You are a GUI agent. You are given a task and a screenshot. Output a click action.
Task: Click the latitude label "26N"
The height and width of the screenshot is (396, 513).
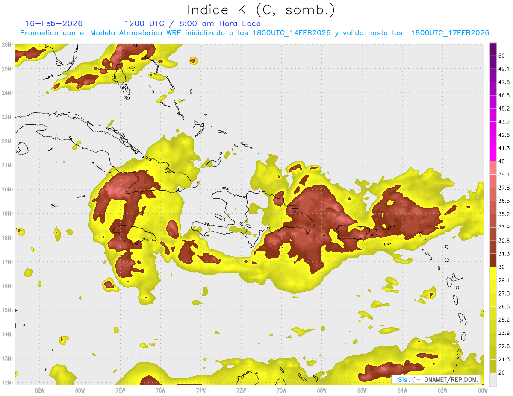click(6, 44)
